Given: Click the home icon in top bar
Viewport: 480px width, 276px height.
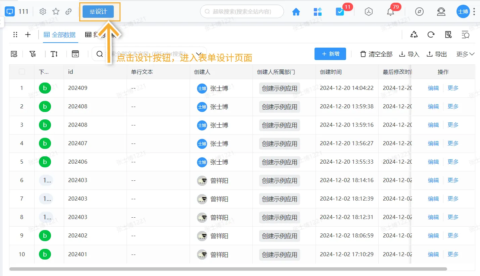Looking at the screenshot, I should 296,12.
